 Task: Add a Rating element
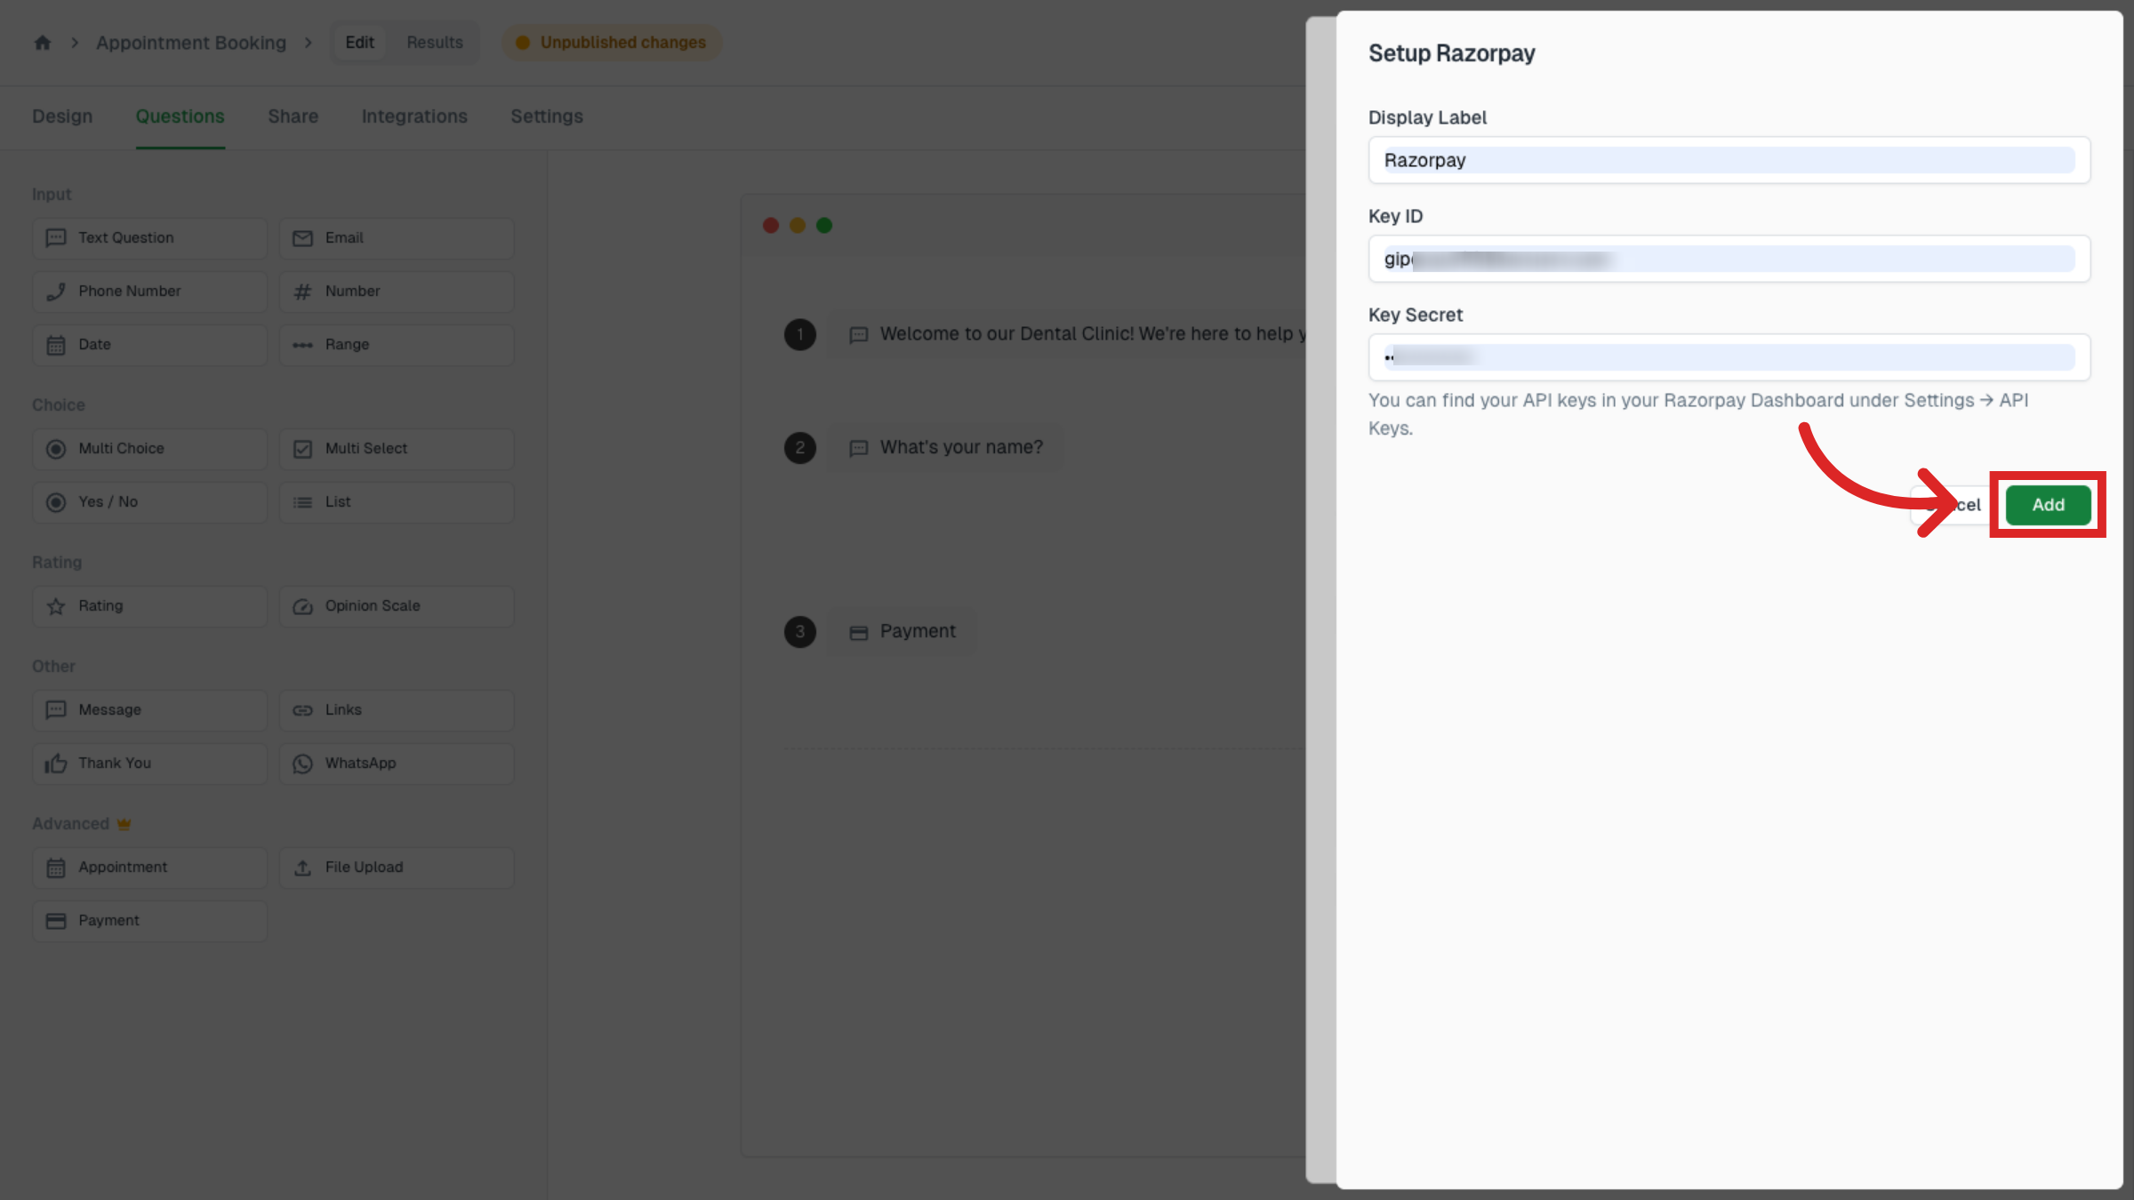point(149,606)
